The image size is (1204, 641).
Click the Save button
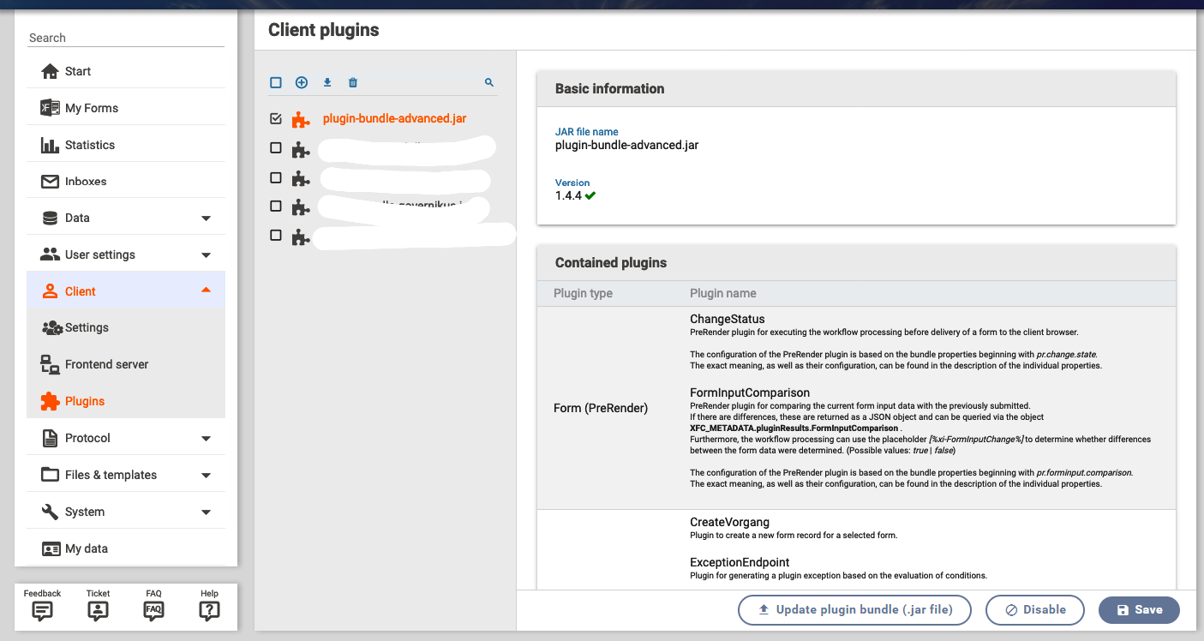click(1139, 610)
